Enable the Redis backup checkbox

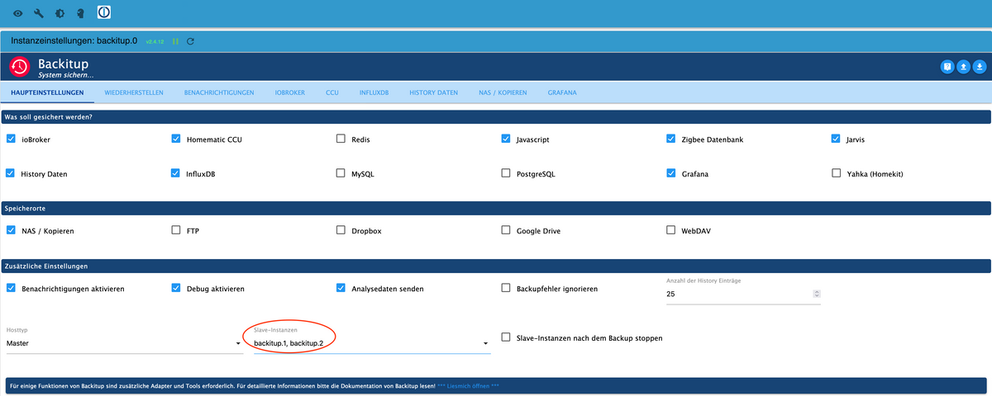point(341,139)
